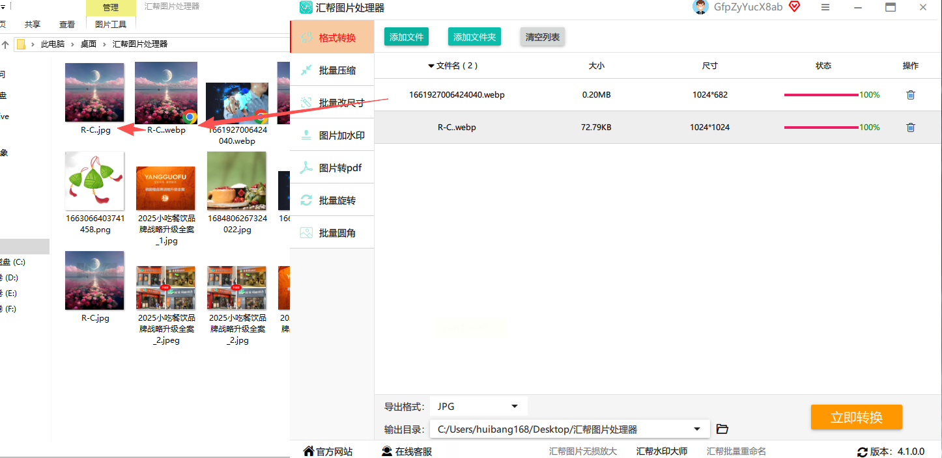Click the 清空列表 button

tap(542, 37)
